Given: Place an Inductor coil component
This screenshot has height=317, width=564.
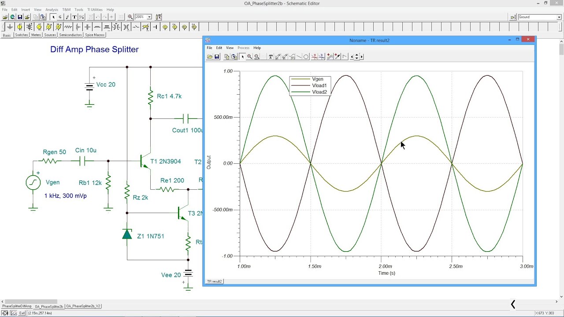Looking at the screenshot, I should (97, 27).
